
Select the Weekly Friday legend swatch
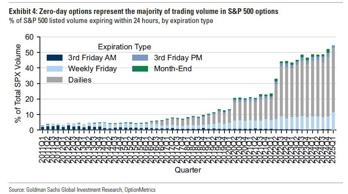pos(55,69)
